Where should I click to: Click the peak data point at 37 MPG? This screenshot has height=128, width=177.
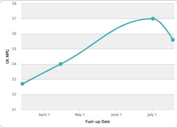(153, 19)
